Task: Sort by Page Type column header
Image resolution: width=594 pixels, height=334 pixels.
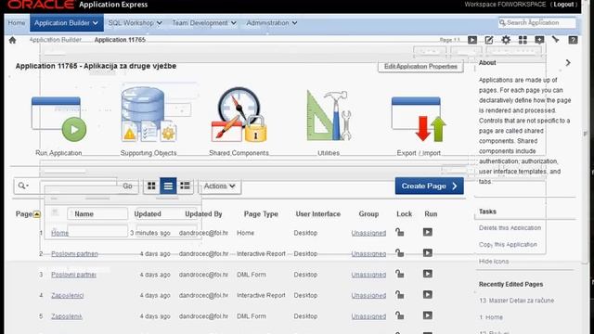Action: coord(261,214)
